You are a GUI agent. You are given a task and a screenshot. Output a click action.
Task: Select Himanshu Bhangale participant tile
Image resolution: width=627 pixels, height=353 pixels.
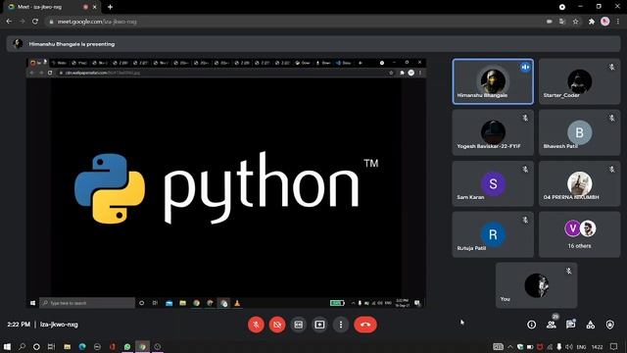pyautogui.click(x=493, y=81)
